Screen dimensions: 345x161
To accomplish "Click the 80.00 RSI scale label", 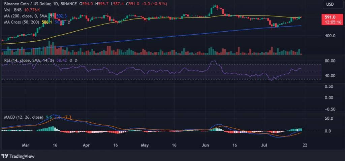I will point(330,61).
